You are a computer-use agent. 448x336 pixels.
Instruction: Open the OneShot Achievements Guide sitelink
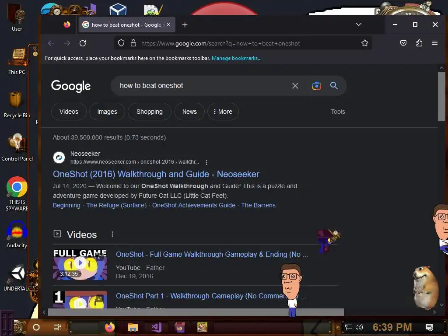pyautogui.click(x=194, y=205)
